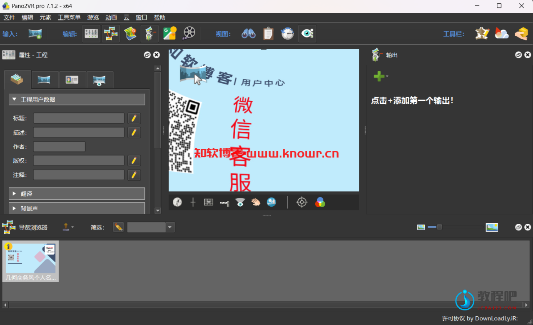Open the tour map toolbar icon
Image resolution: width=533 pixels, height=325 pixels.
pyautogui.click(x=130, y=34)
